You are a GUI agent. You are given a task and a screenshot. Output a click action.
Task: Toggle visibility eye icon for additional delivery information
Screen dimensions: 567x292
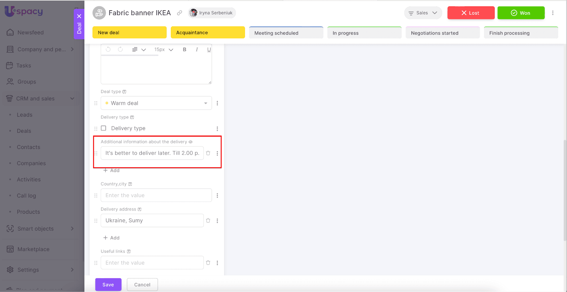[191, 142]
